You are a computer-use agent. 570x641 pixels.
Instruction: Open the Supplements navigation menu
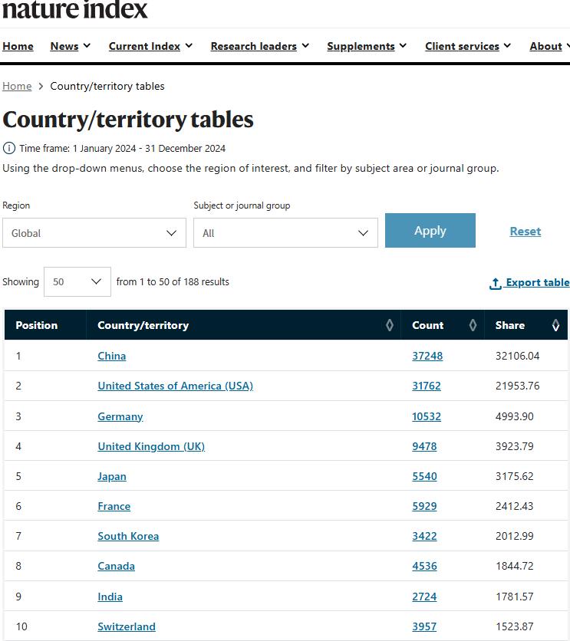pyautogui.click(x=367, y=46)
